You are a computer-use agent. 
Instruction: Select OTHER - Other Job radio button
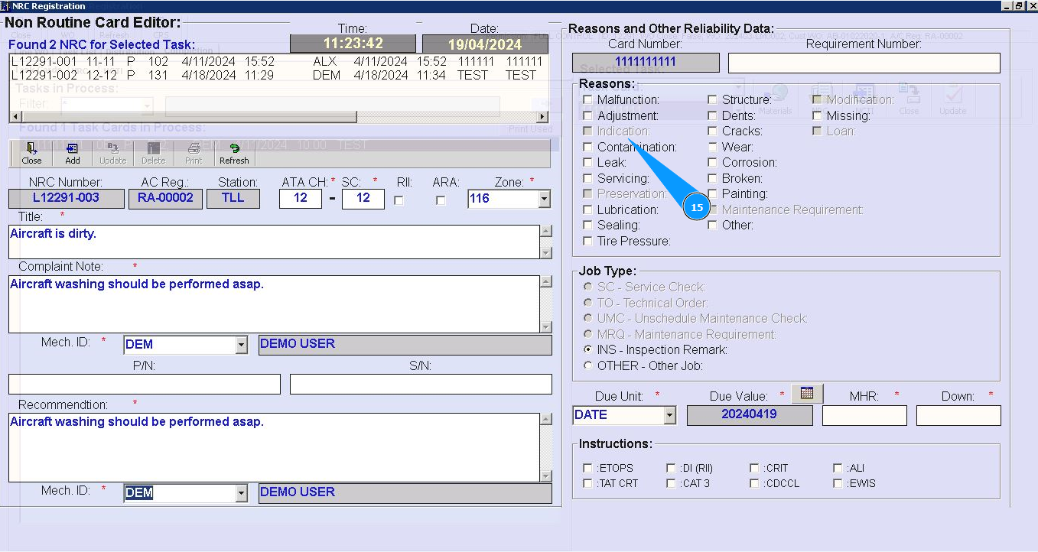point(587,365)
